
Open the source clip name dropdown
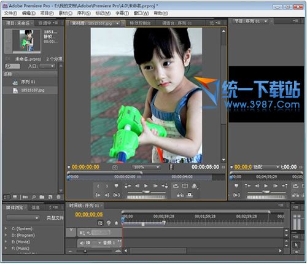118,23
